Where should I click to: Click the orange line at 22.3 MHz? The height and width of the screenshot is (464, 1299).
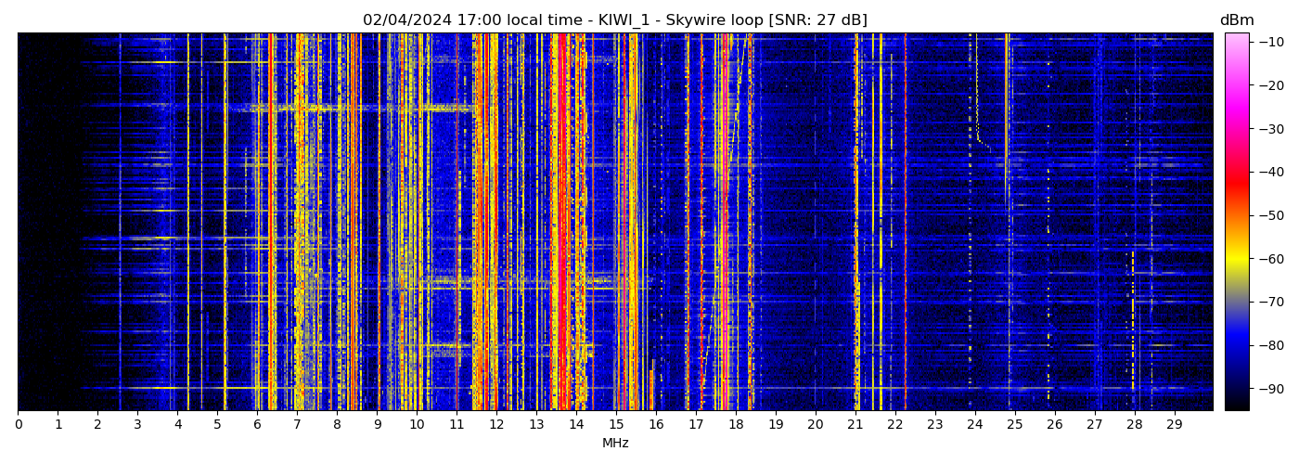[x=906, y=223]
